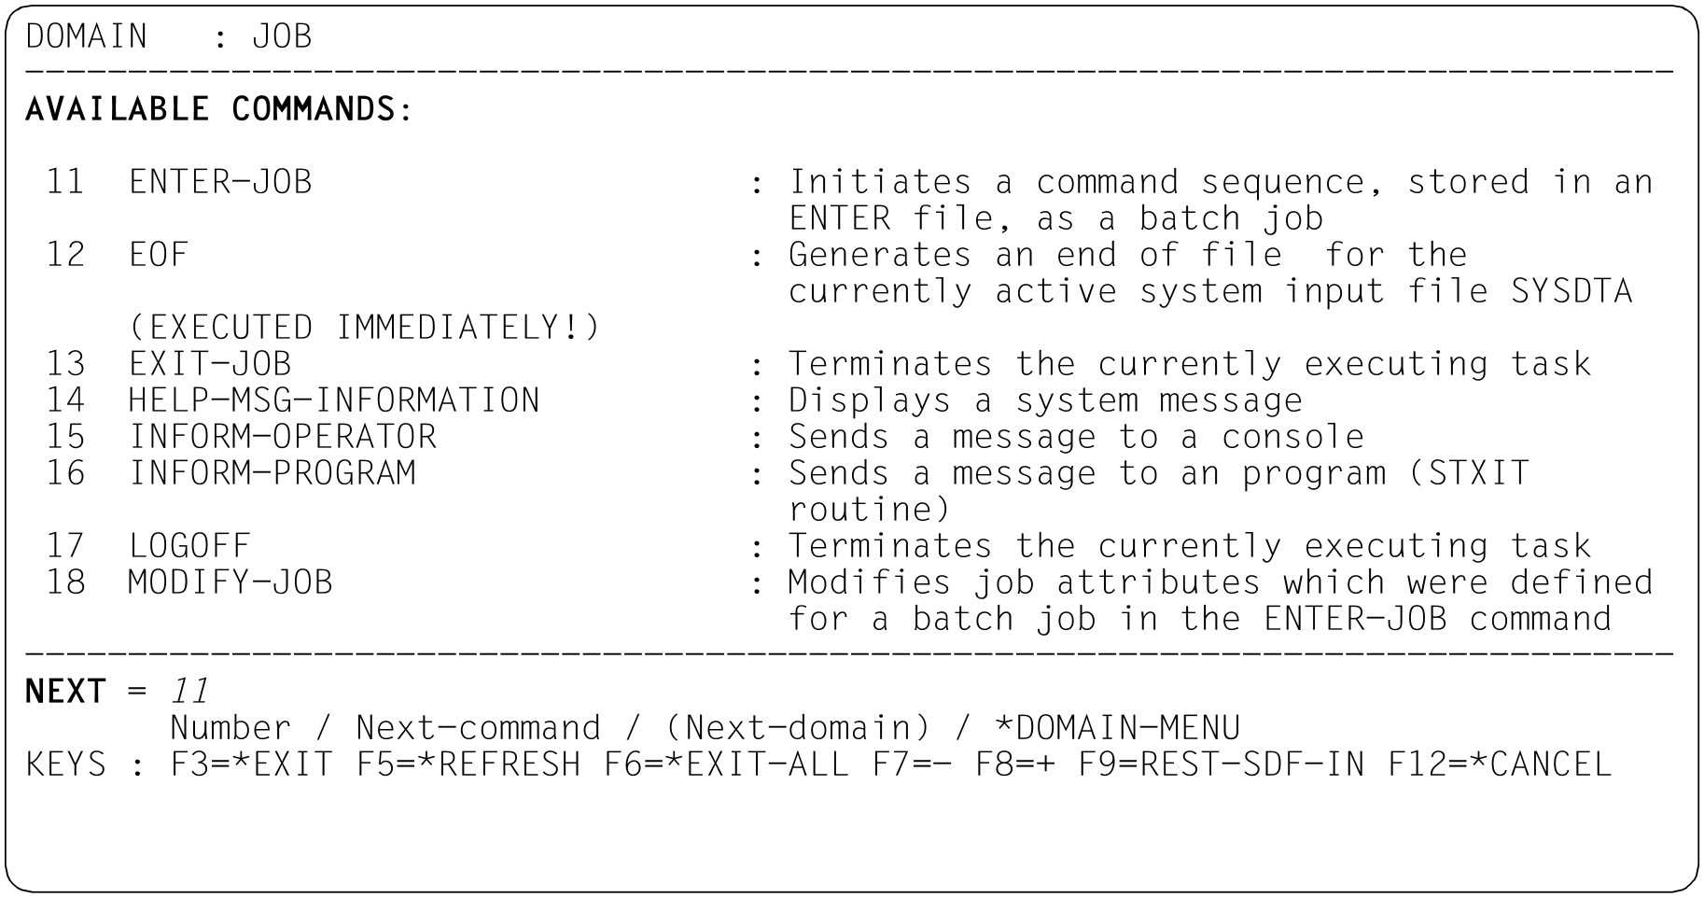
Task: Click the DOMAIN : JOB header
Action: click(169, 36)
